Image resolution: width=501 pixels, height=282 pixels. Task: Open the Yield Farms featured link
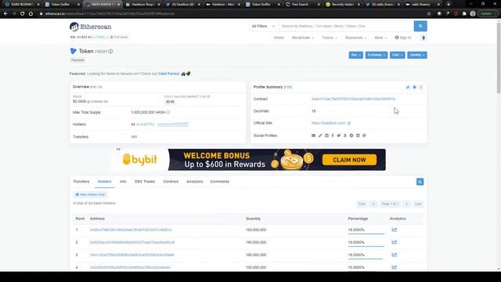pyautogui.click(x=169, y=74)
